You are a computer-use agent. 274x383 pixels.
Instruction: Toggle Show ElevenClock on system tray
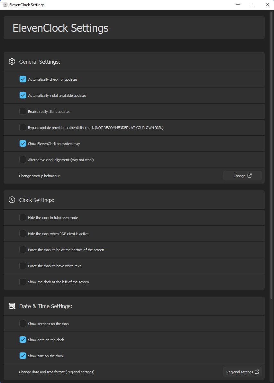coord(23,143)
